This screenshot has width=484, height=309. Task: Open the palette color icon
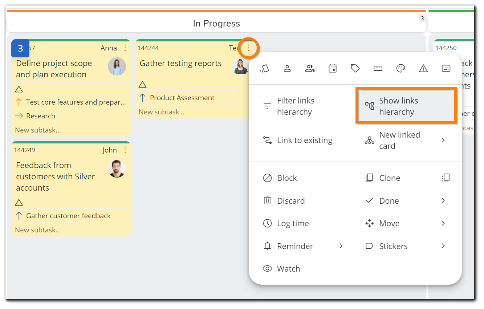(400, 68)
